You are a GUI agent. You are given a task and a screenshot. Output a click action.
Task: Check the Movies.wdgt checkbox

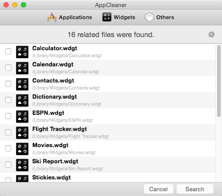pos(8,148)
